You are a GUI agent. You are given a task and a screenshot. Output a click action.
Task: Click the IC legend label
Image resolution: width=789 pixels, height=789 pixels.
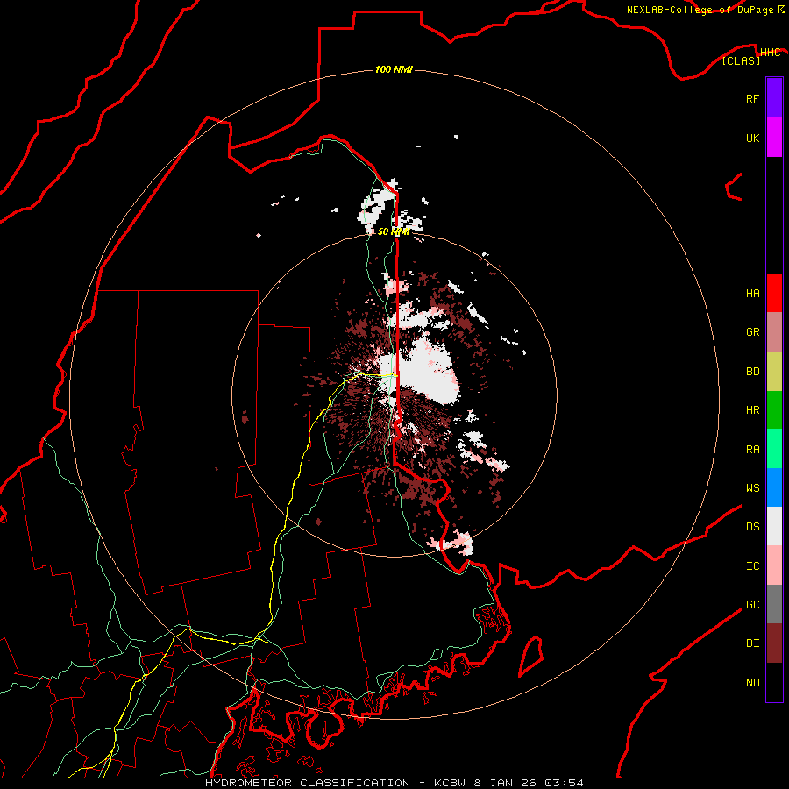click(x=752, y=566)
